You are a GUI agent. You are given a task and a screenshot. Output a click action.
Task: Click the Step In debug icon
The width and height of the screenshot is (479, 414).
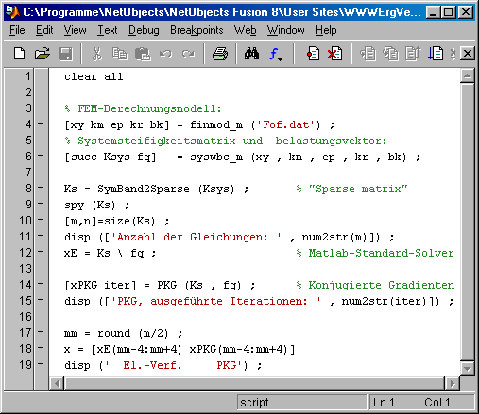tap(390, 54)
